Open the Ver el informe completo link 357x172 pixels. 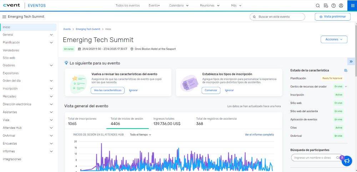click(259, 135)
